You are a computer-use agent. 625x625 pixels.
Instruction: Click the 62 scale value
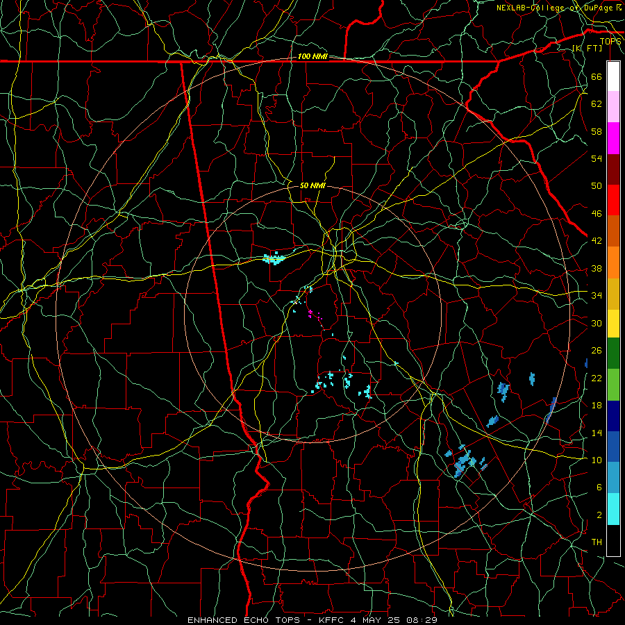tap(597, 104)
